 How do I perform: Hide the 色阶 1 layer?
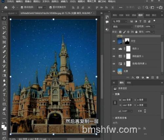point(114,49)
